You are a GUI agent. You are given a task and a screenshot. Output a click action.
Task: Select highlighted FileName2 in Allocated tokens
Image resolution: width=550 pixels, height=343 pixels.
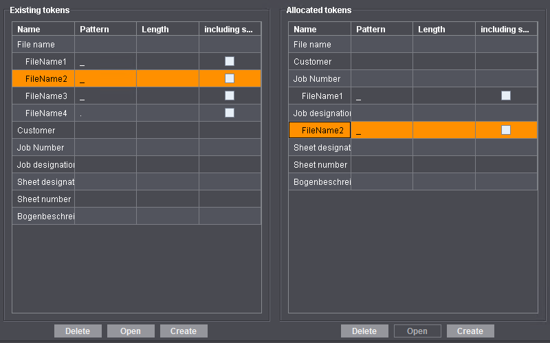coord(413,130)
